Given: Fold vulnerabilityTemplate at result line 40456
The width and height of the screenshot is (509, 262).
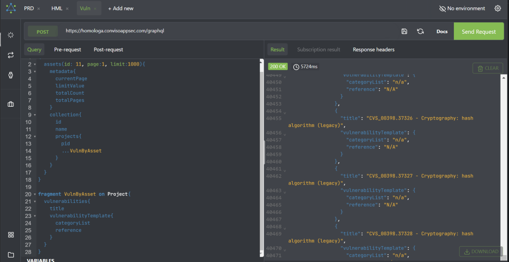Looking at the screenshot, I should [x=285, y=134].
